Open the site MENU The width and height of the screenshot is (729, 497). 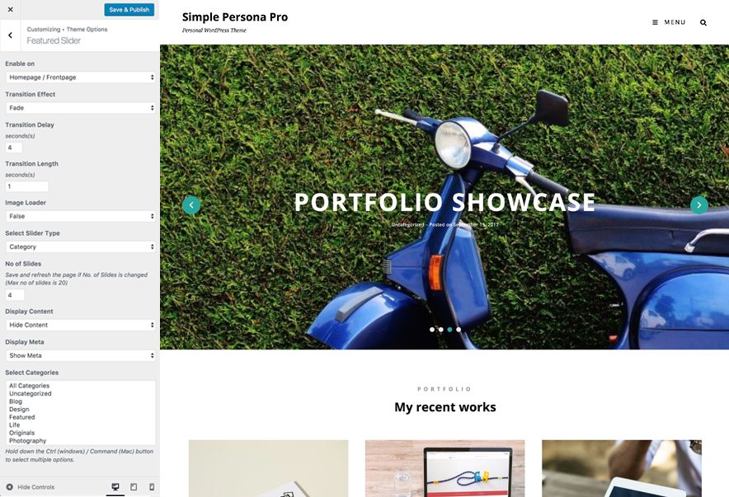tap(669, 22)
